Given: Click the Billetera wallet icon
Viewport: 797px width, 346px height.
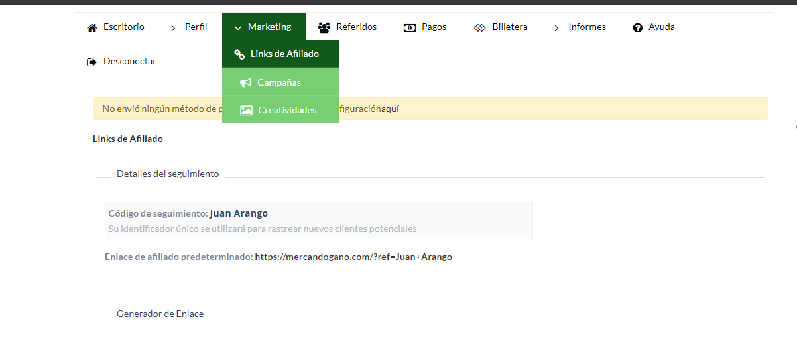Looking at the screenshot, I should pos(480,28).
